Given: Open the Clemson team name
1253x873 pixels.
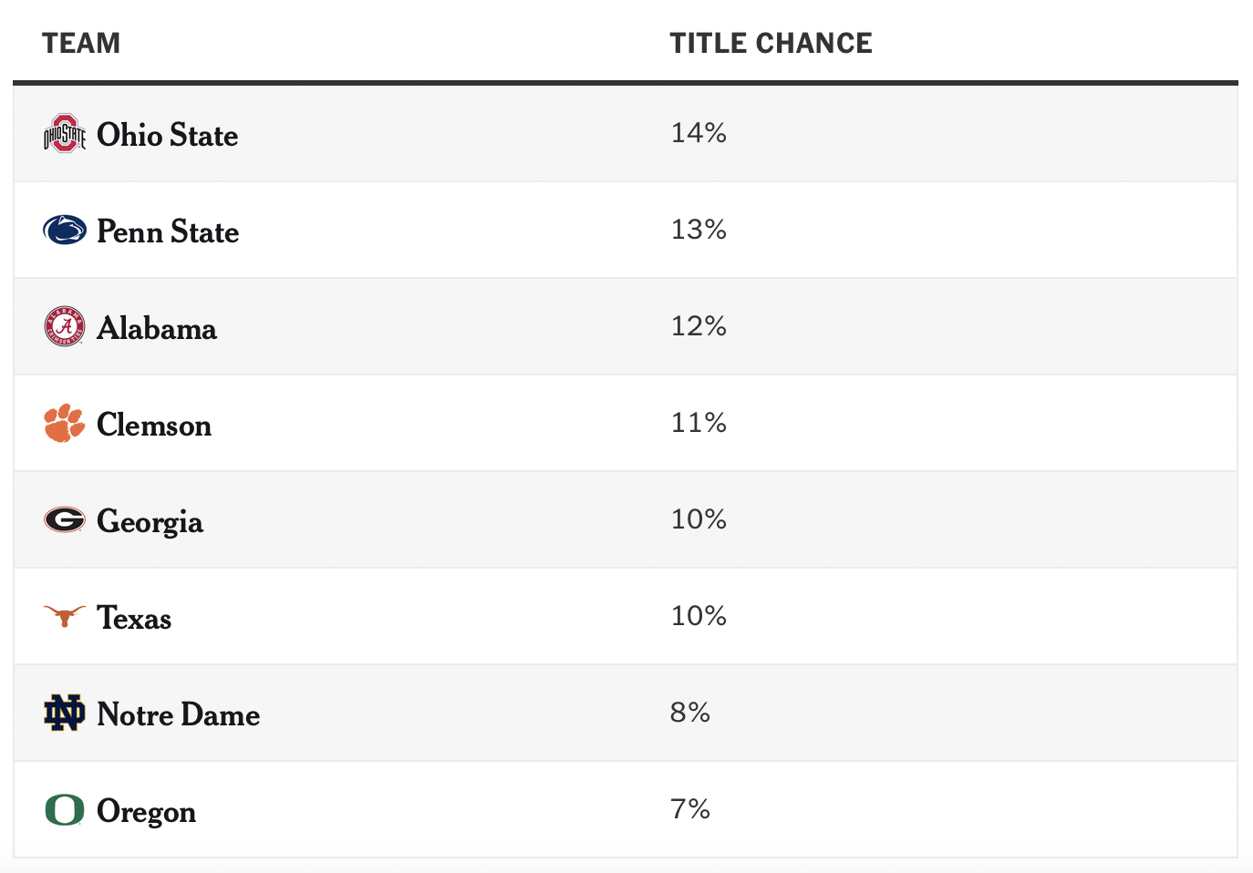Looking at the screenshot, I should (x=154, y=425).
